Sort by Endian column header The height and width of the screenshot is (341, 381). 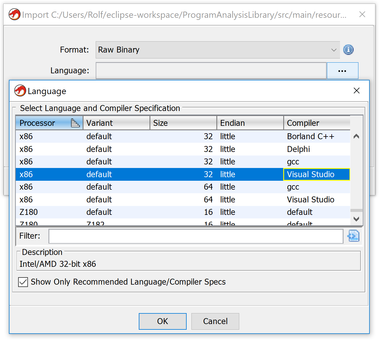pyautogui.click(x=250, y=123)
